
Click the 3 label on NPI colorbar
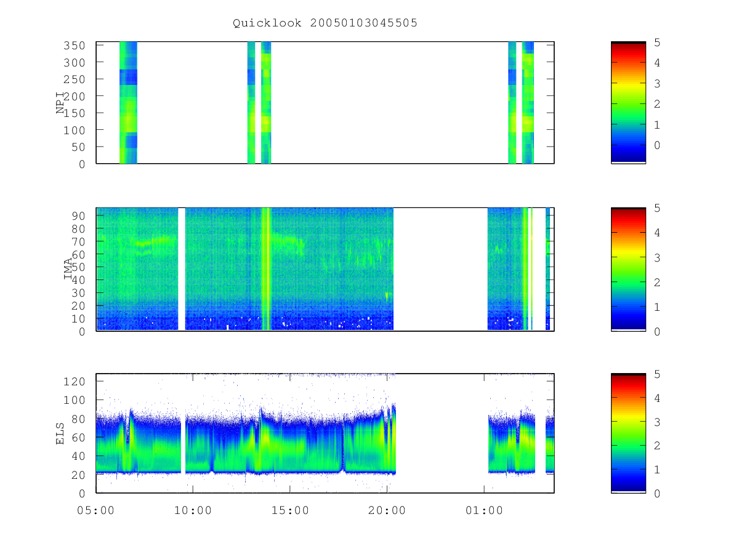(657, 83)
